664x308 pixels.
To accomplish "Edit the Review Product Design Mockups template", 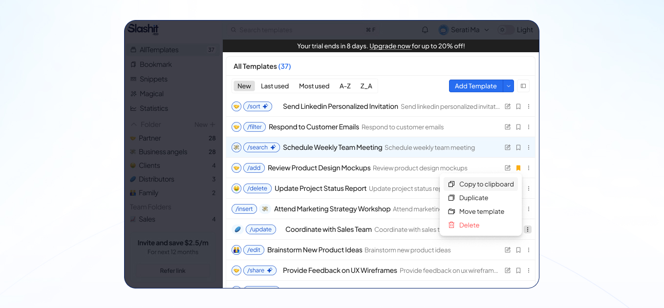I will coord(508,168).
